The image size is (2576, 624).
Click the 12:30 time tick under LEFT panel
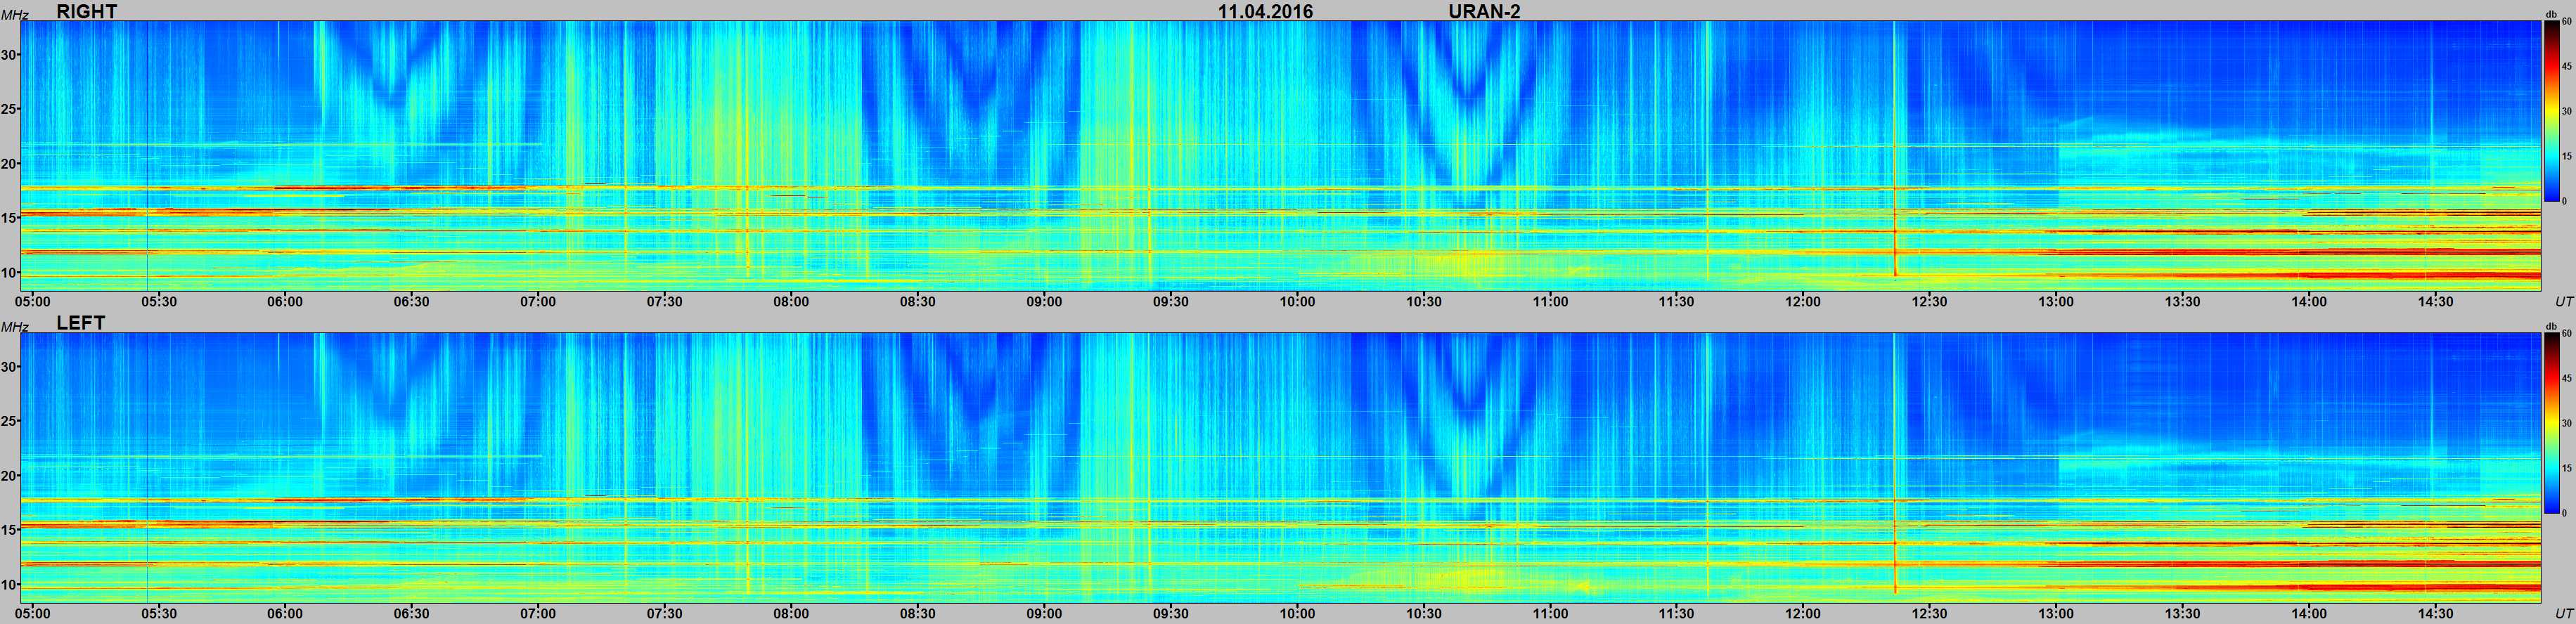(1930, 613)
